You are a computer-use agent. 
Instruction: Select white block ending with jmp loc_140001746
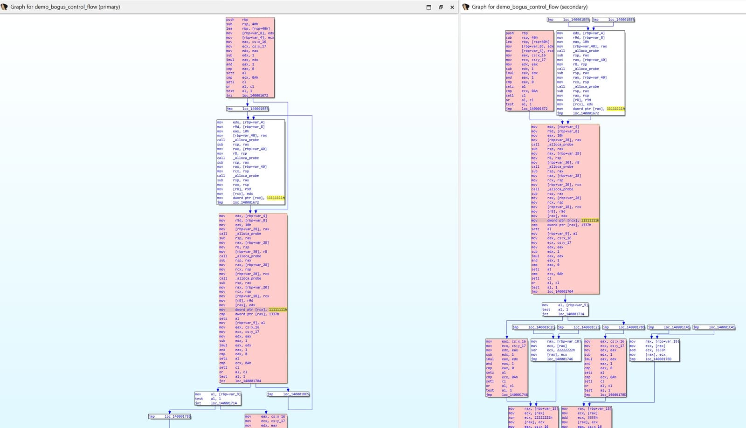(556, 350)
